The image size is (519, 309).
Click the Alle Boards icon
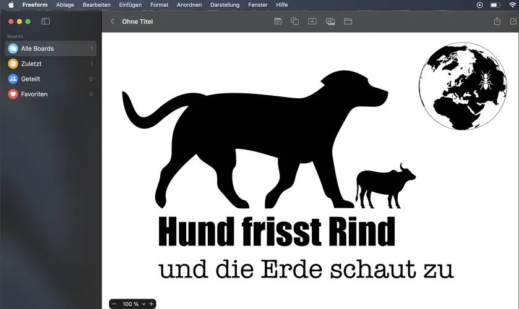(13, 49)
